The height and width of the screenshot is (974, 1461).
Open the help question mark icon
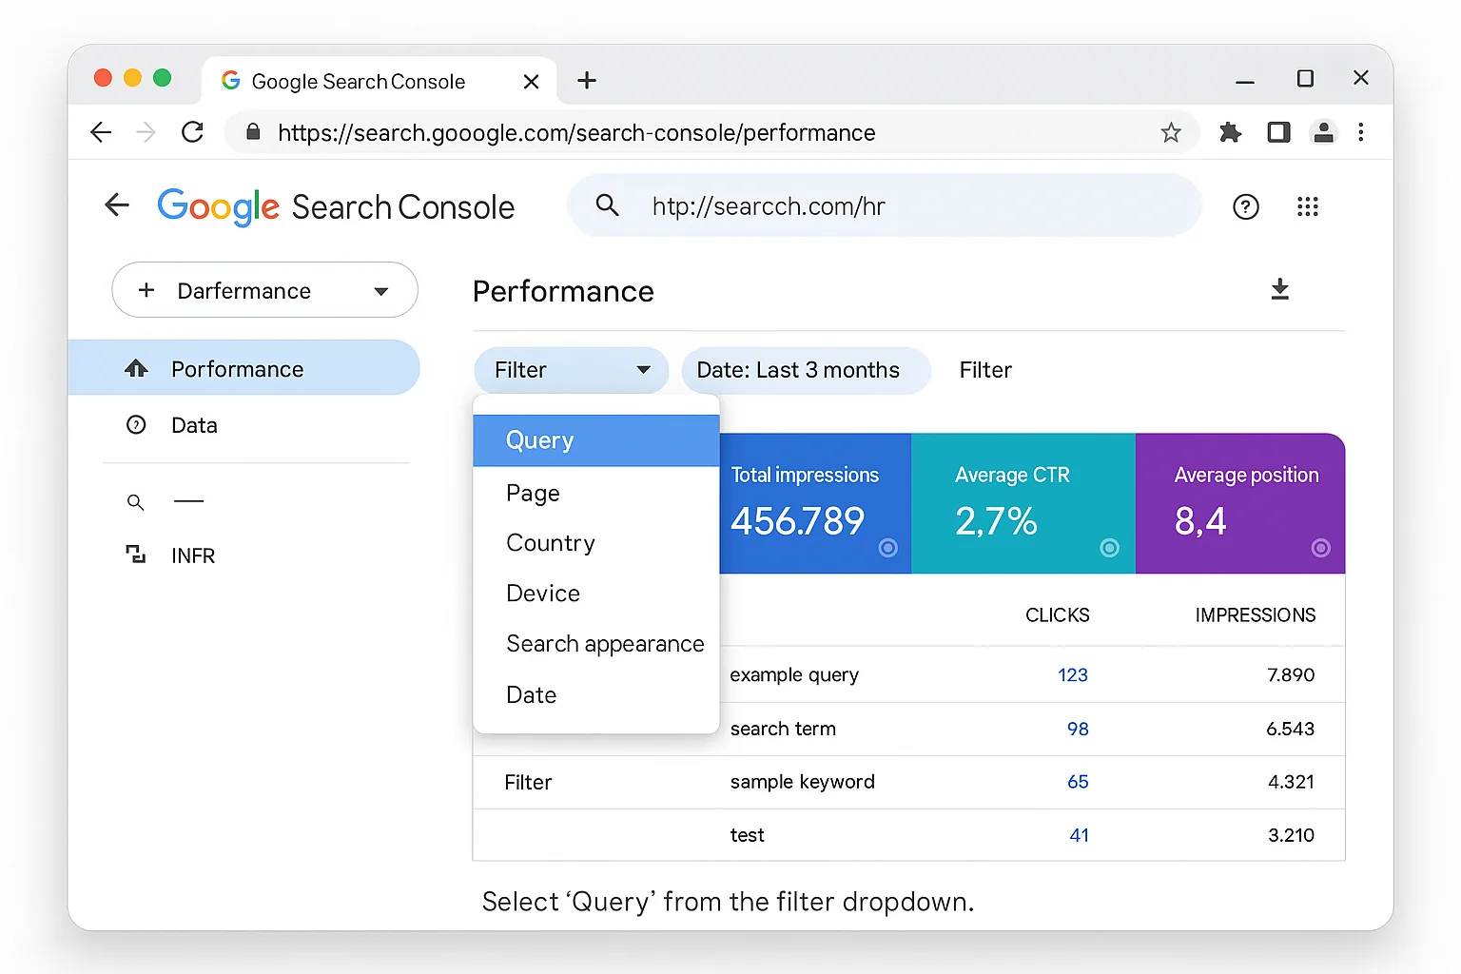pos(1246,206)
